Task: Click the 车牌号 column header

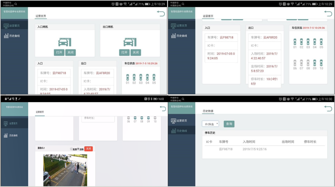Action: (x=223, y=142)
